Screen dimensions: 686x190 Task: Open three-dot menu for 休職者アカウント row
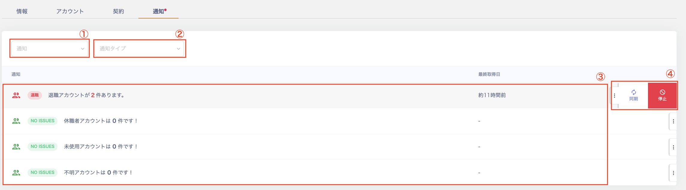coord(673,121)
